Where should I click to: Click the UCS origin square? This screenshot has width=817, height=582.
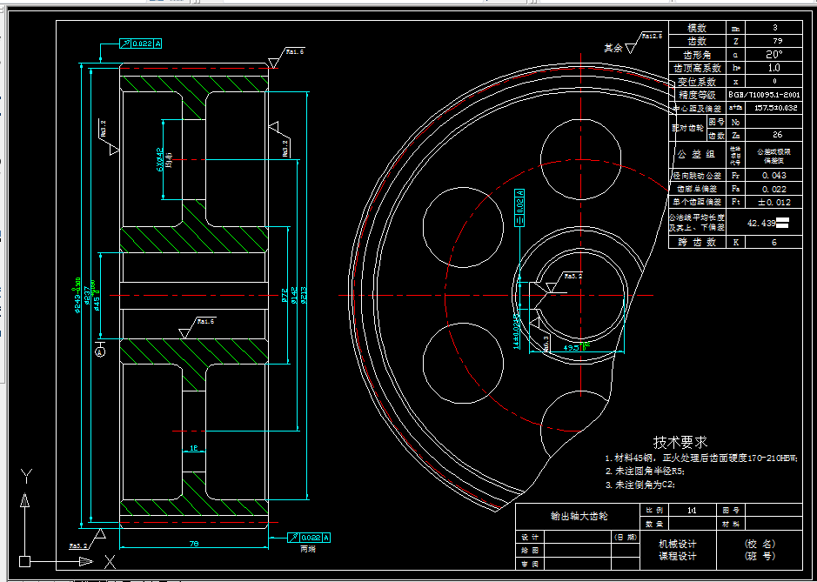pyautogui.click(x=25, y=561)
